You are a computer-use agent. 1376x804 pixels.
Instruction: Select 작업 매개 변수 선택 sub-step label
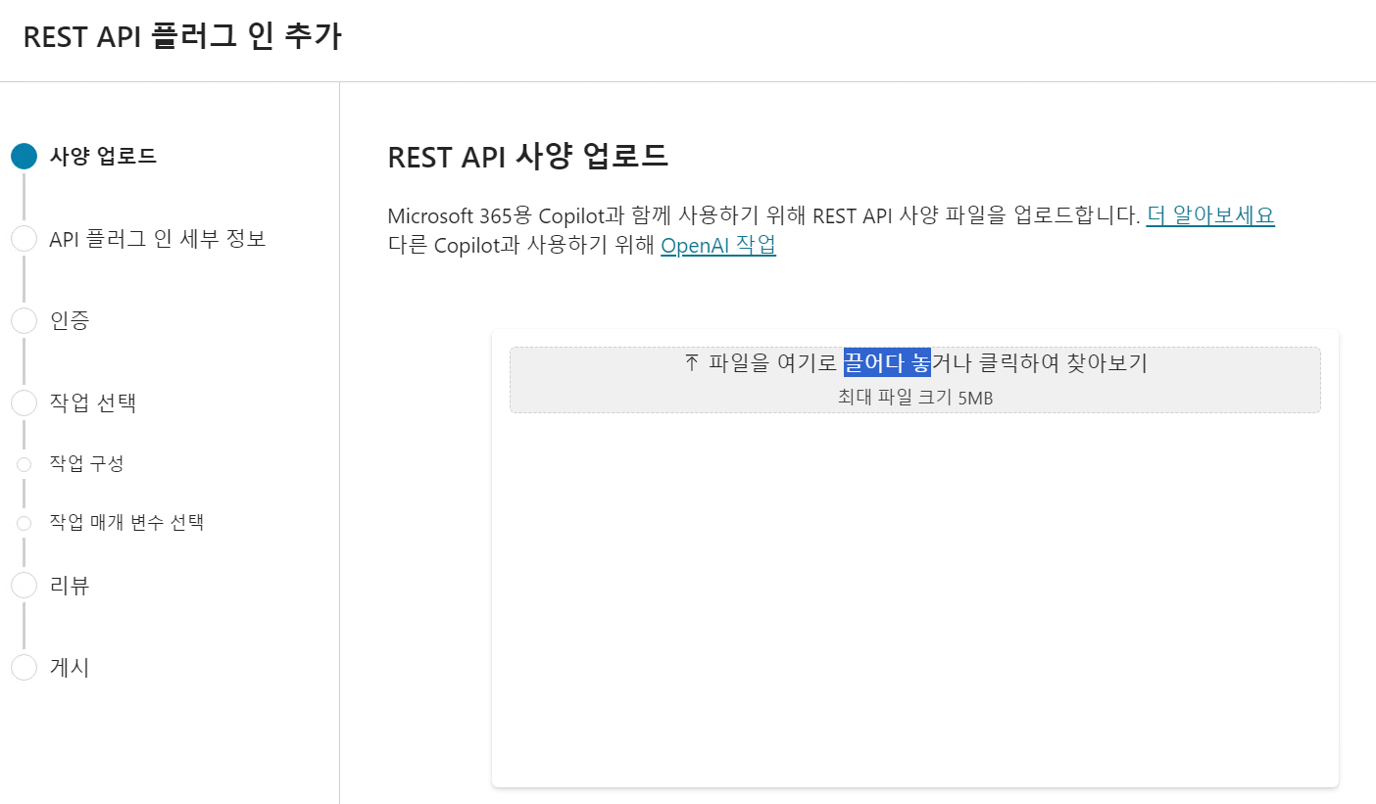click(126, 523)
